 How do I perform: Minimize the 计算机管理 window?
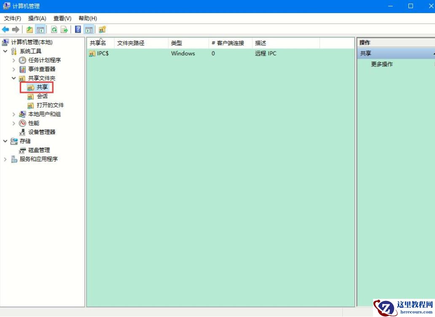(390, 6)
